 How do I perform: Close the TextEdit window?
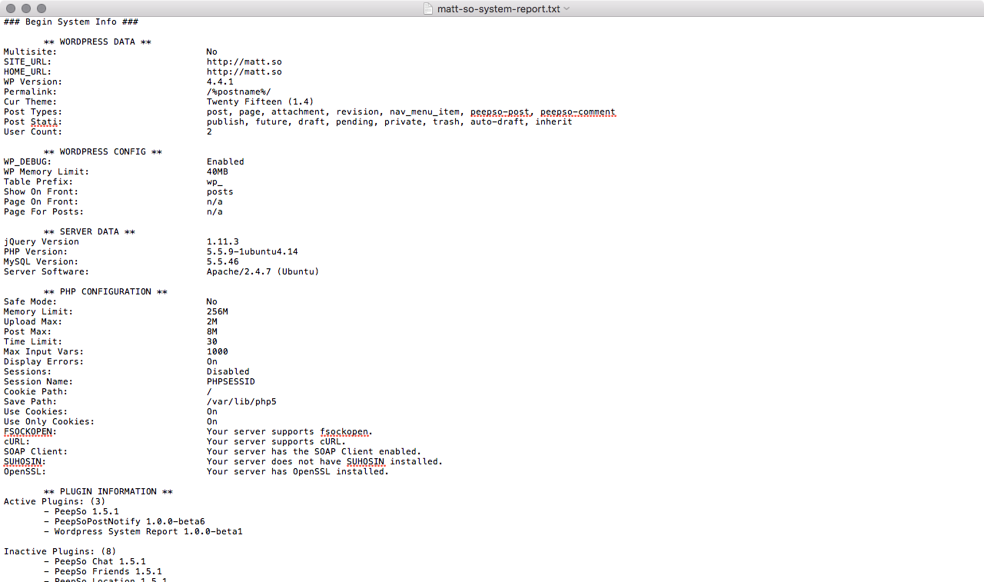pos(11,8)
